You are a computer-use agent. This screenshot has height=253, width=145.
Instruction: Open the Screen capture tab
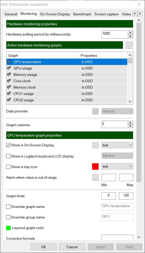tap(106, 14)
